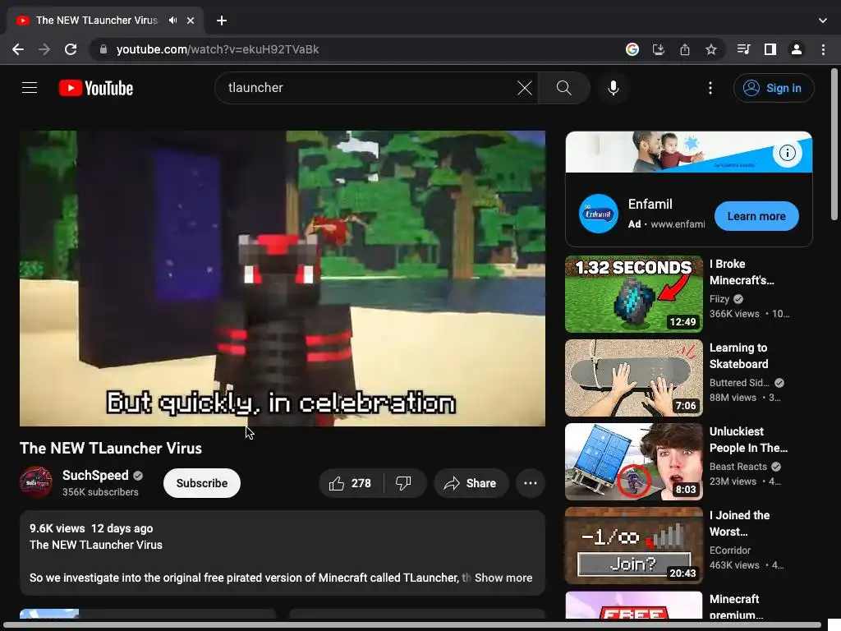The width and height of the screenshot is (841, 631).
Task: Close The NEW TLauncher Virus tab
Action: click(x=191, y=21)
